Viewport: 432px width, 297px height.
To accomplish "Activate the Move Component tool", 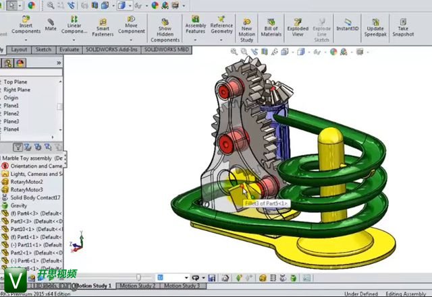I will (132, 25).
